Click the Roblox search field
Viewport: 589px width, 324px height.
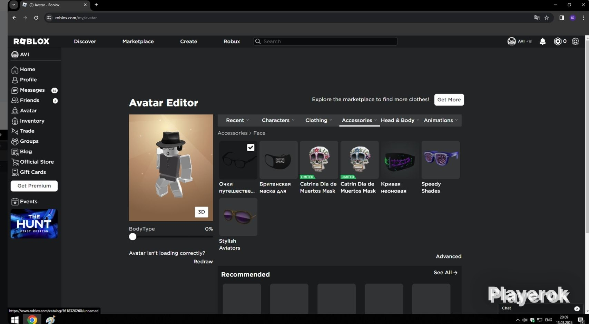325,41
